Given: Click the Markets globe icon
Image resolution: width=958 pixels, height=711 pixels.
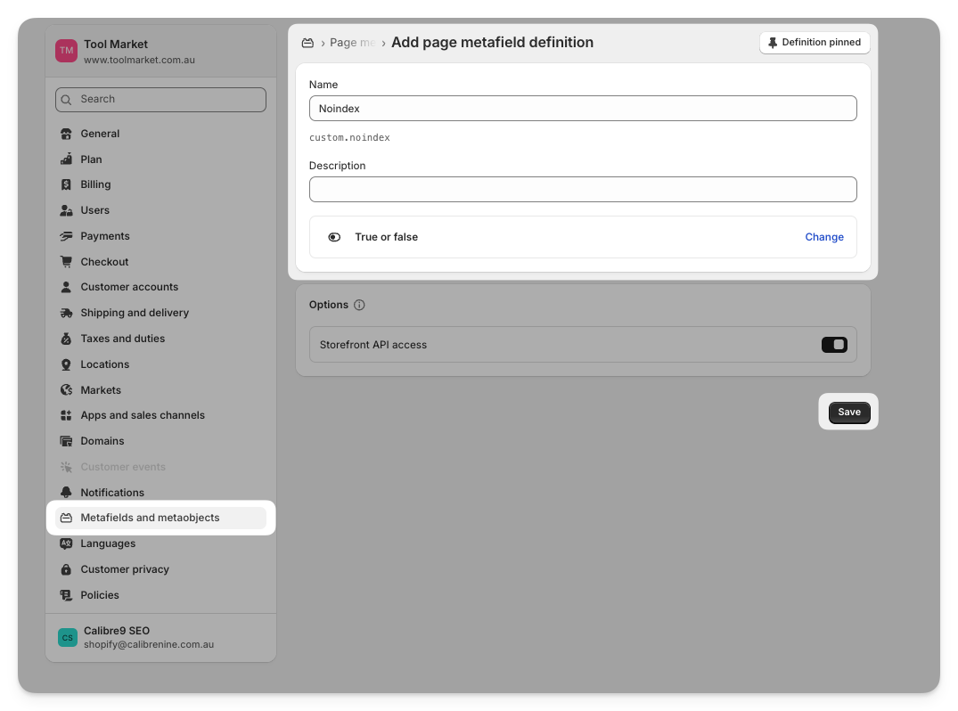Looking at the screenshot, I should click(x=66, y=390).
